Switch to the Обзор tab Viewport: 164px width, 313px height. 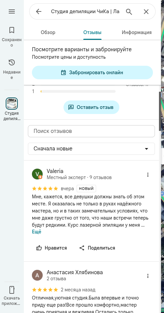48,32
